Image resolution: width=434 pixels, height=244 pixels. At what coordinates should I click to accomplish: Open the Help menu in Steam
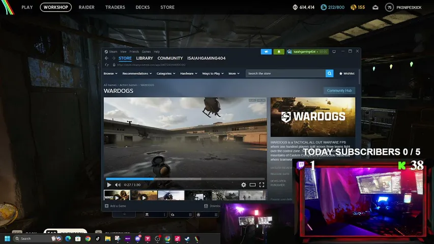point(157,51)
